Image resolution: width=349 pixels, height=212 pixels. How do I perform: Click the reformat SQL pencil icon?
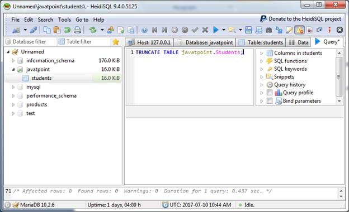(289, 30)
